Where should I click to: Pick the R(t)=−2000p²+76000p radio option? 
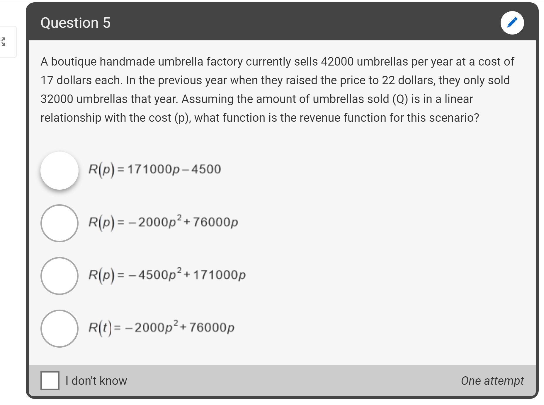(x=59, y=329)
